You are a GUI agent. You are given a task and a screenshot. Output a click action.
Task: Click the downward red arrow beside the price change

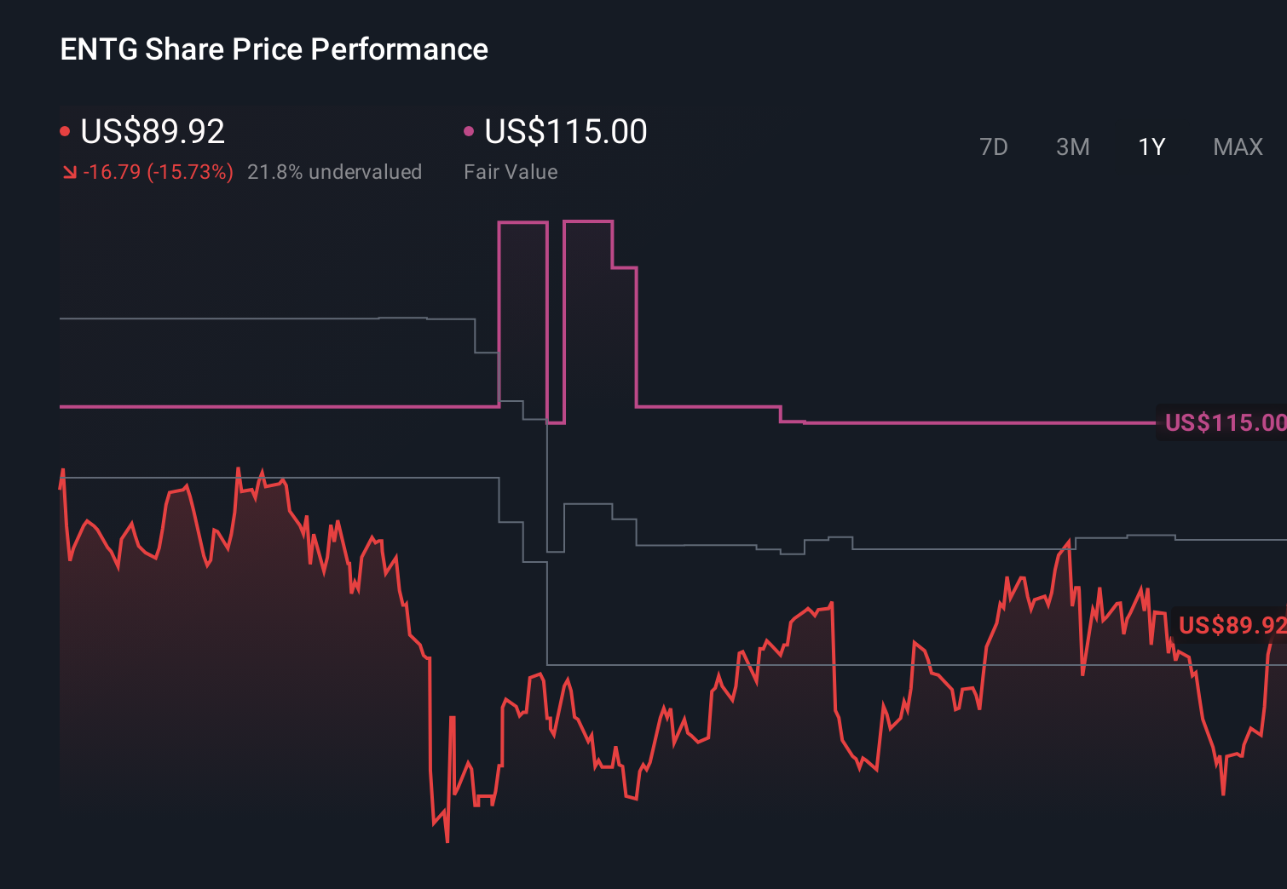[x=72, y=171]
